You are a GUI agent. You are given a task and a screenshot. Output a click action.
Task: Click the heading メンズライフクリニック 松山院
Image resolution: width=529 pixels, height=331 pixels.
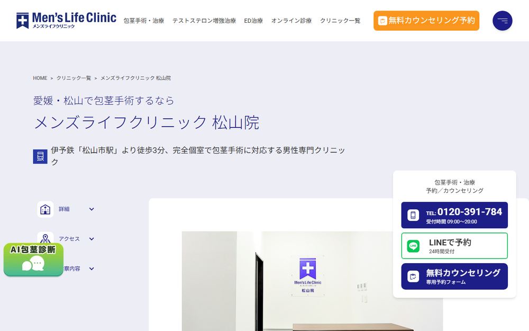147,122
